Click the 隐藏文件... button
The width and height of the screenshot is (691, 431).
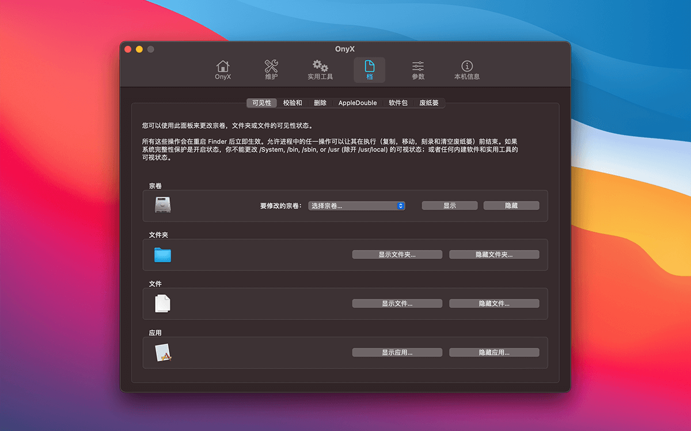point(494,303)
